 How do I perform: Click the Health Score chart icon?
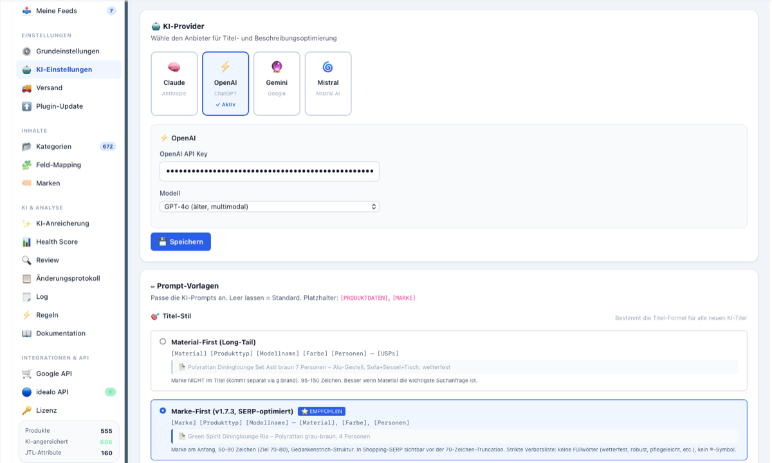click(x=26, y=241)
